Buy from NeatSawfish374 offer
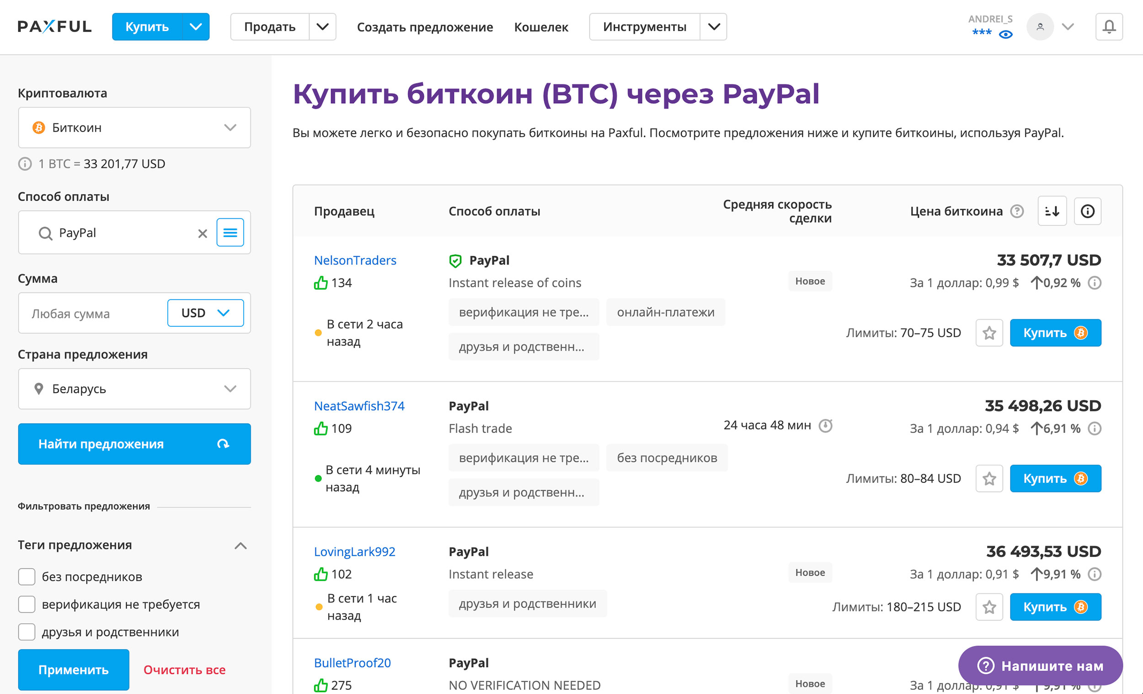This screenshot has height=694, width=1143. click(1055, 478)
